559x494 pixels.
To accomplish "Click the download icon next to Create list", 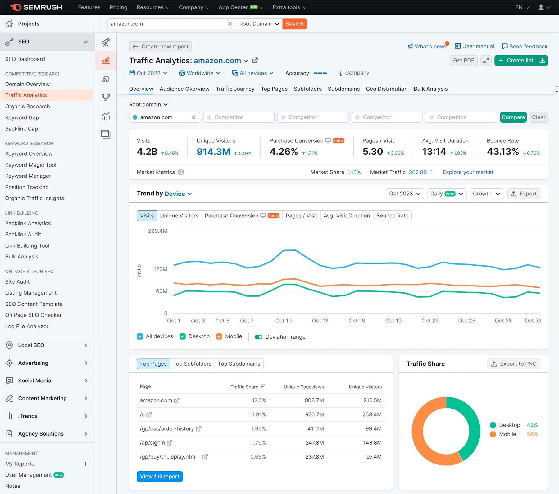I will coord(543,60).
